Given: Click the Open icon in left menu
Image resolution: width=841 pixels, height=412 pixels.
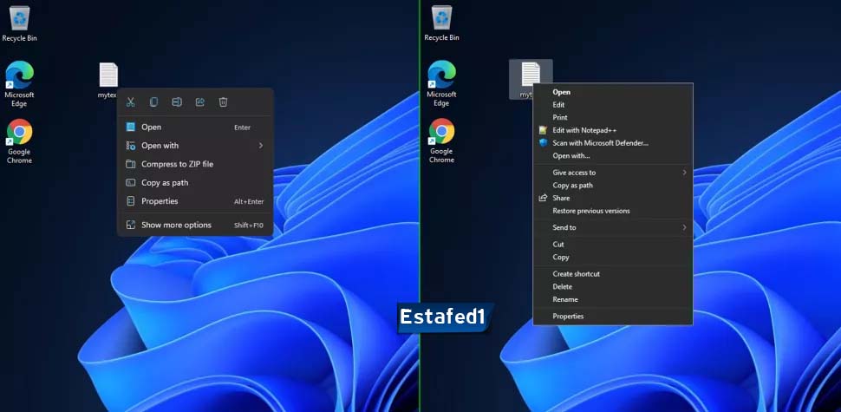Looking at the screenshot, I should point(130,128).
